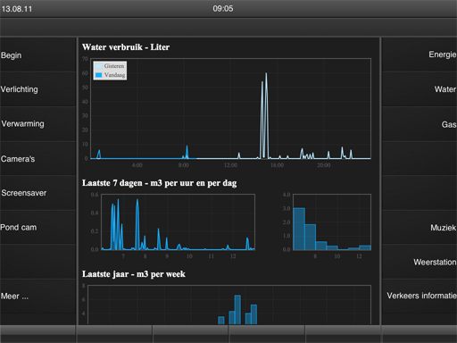Viewport: 457px width, 343px height.
Task: Select Verlichting in the left sidebar
Action: click(x=37, y=89)
